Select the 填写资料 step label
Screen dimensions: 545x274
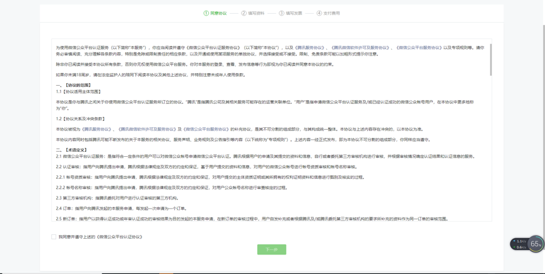point(256,13)
